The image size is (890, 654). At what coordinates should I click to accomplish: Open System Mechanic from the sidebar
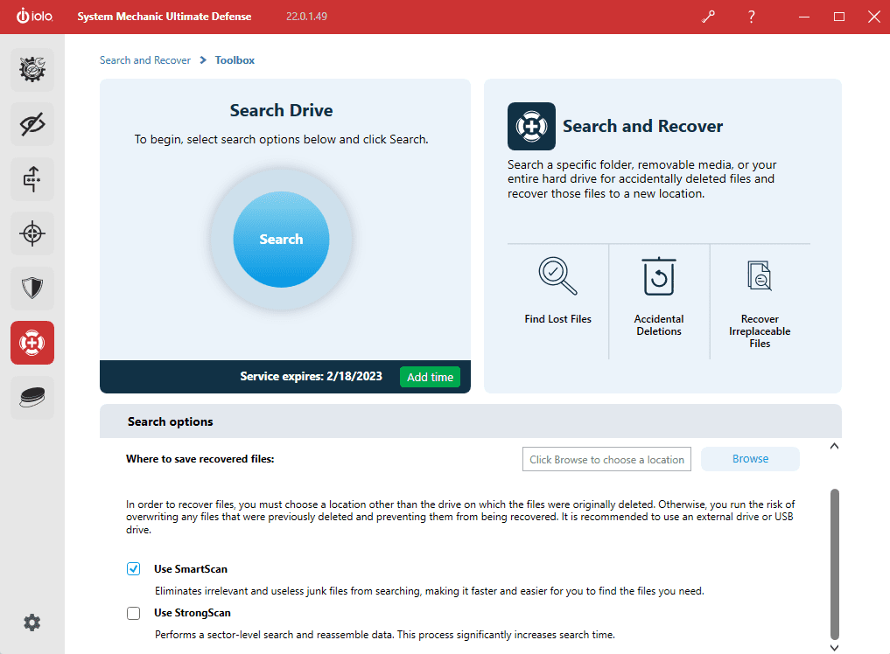click(x=32, y=70)
